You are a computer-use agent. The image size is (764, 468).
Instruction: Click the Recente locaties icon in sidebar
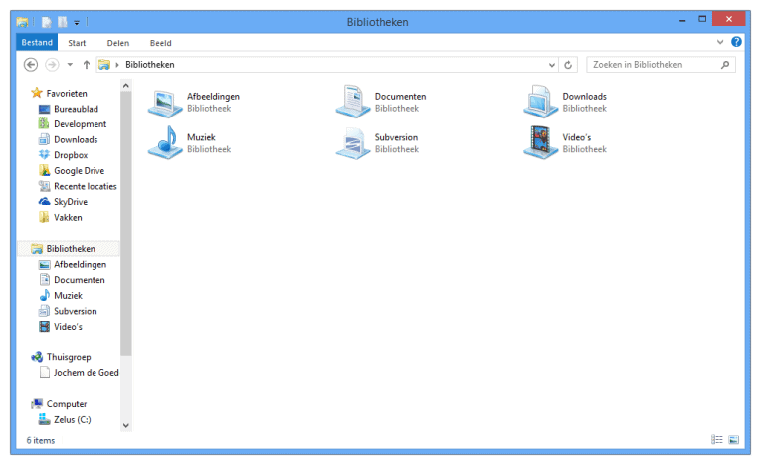pos(44,186)
